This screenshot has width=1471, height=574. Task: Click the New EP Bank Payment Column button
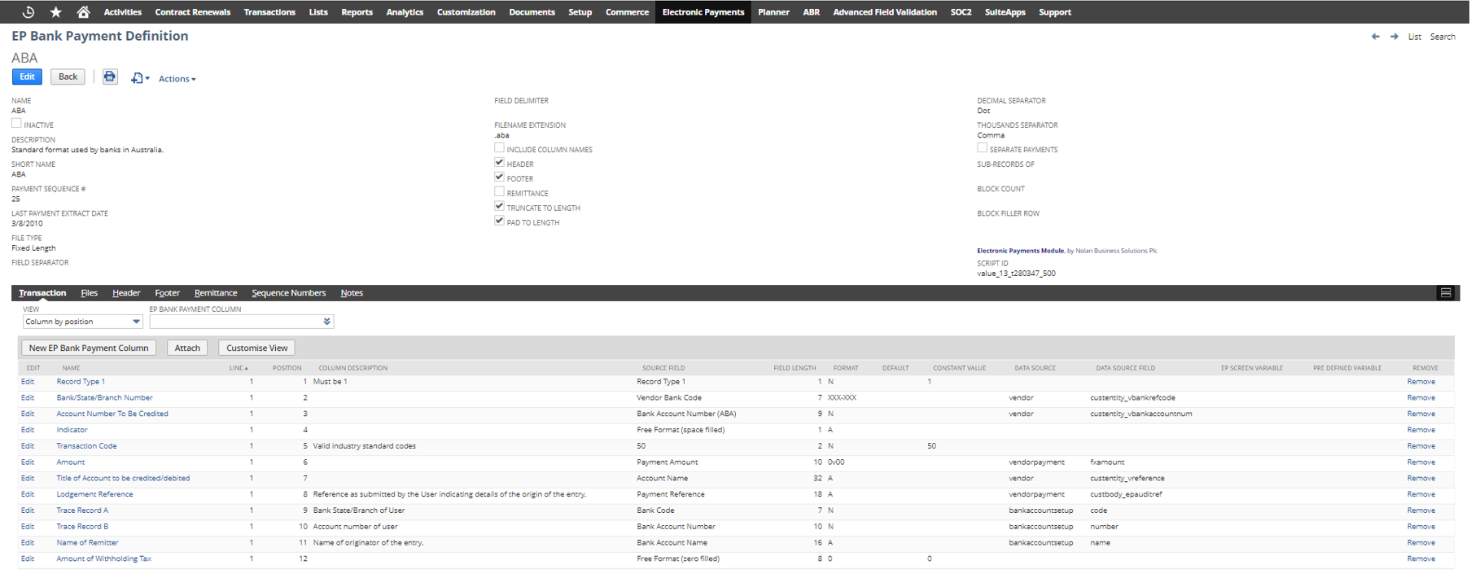click(89, 348)
